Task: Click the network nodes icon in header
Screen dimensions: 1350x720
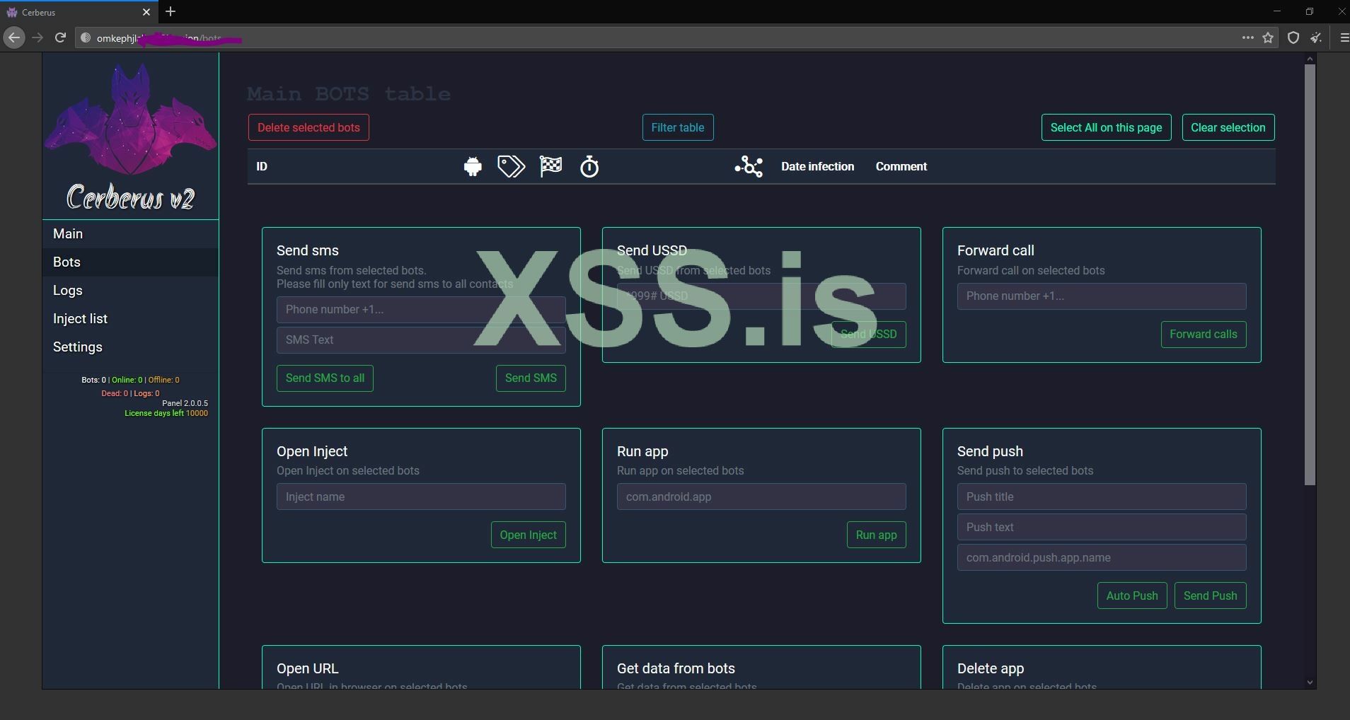Action: (x=749, y=167)
